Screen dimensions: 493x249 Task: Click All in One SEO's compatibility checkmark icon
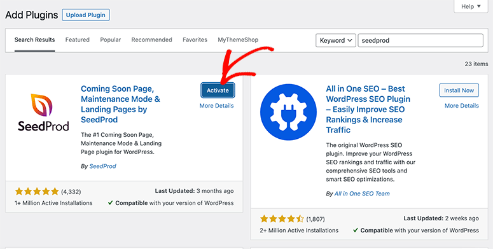[356, 231]
